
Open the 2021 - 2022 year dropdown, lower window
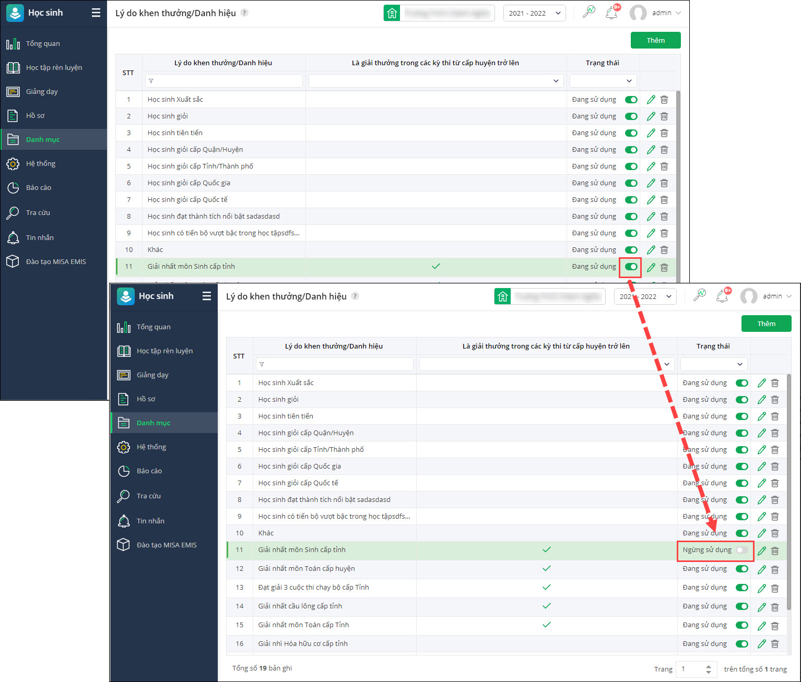(x=645, y=296)
